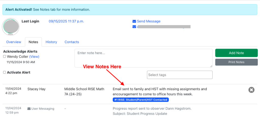Click the User Messaging envelope icon
Screen dimensions: 260x117
[29, 109]
